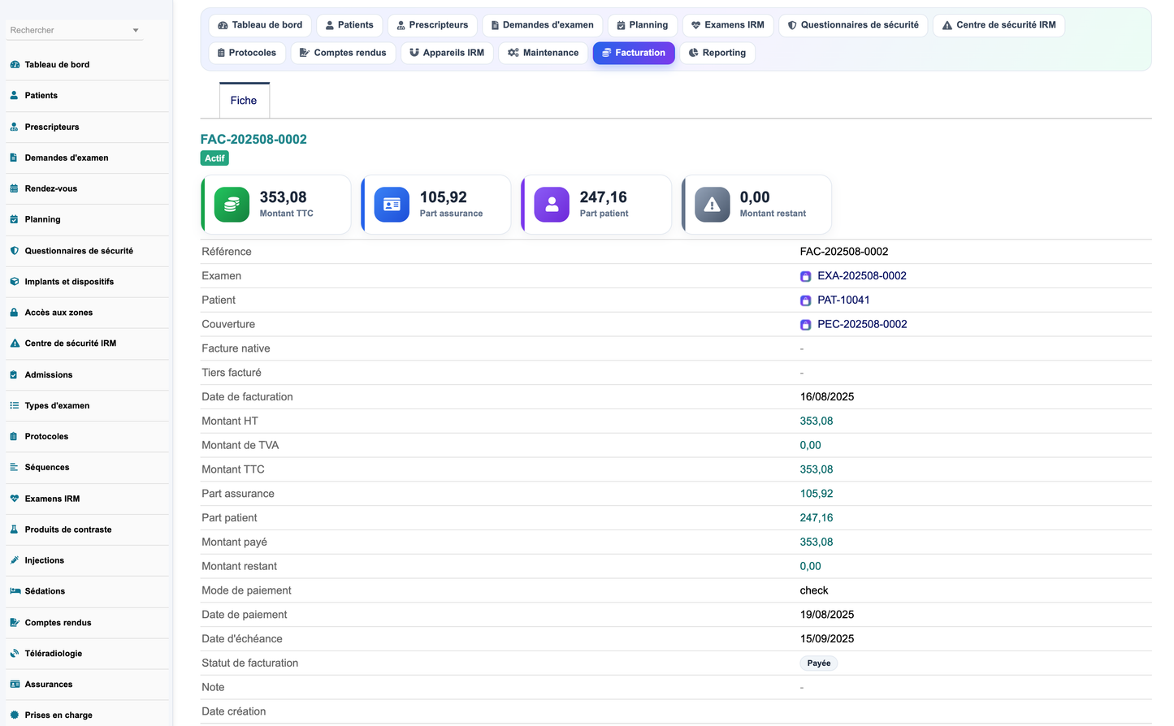Image resolution: width=1174 pixels, height=726 pixels.
Task: Click the Référence value FAC-202508-0002
Action: (844, 252)
